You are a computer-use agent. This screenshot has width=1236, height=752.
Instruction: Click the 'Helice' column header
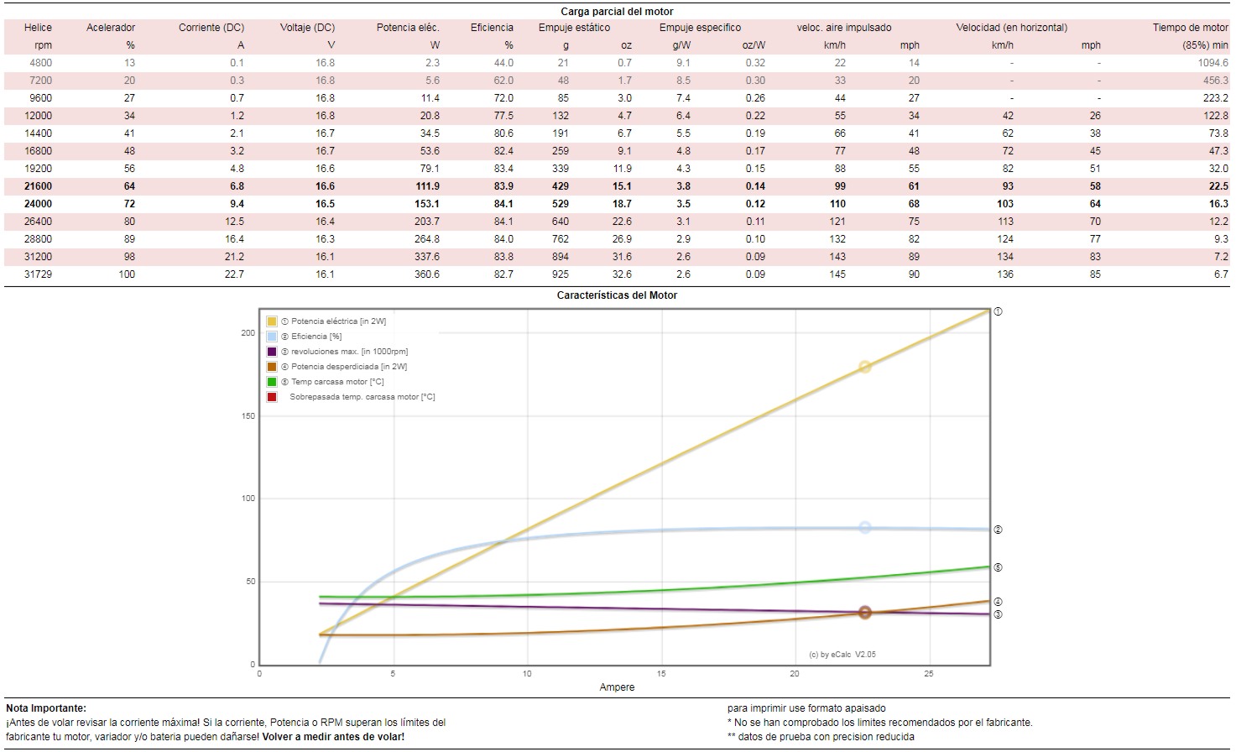click(38, 28)
